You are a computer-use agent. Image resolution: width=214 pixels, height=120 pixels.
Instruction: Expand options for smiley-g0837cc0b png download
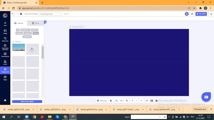tap(33, 109)
